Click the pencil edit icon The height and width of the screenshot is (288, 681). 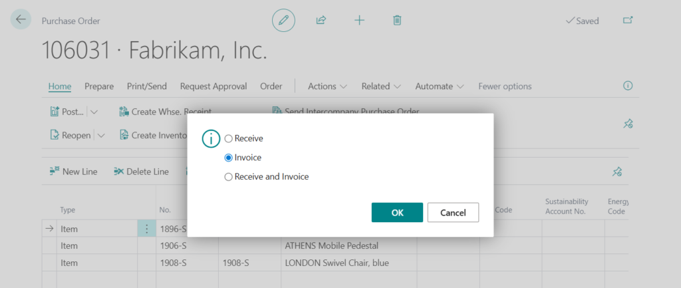(x=283, y=21)
